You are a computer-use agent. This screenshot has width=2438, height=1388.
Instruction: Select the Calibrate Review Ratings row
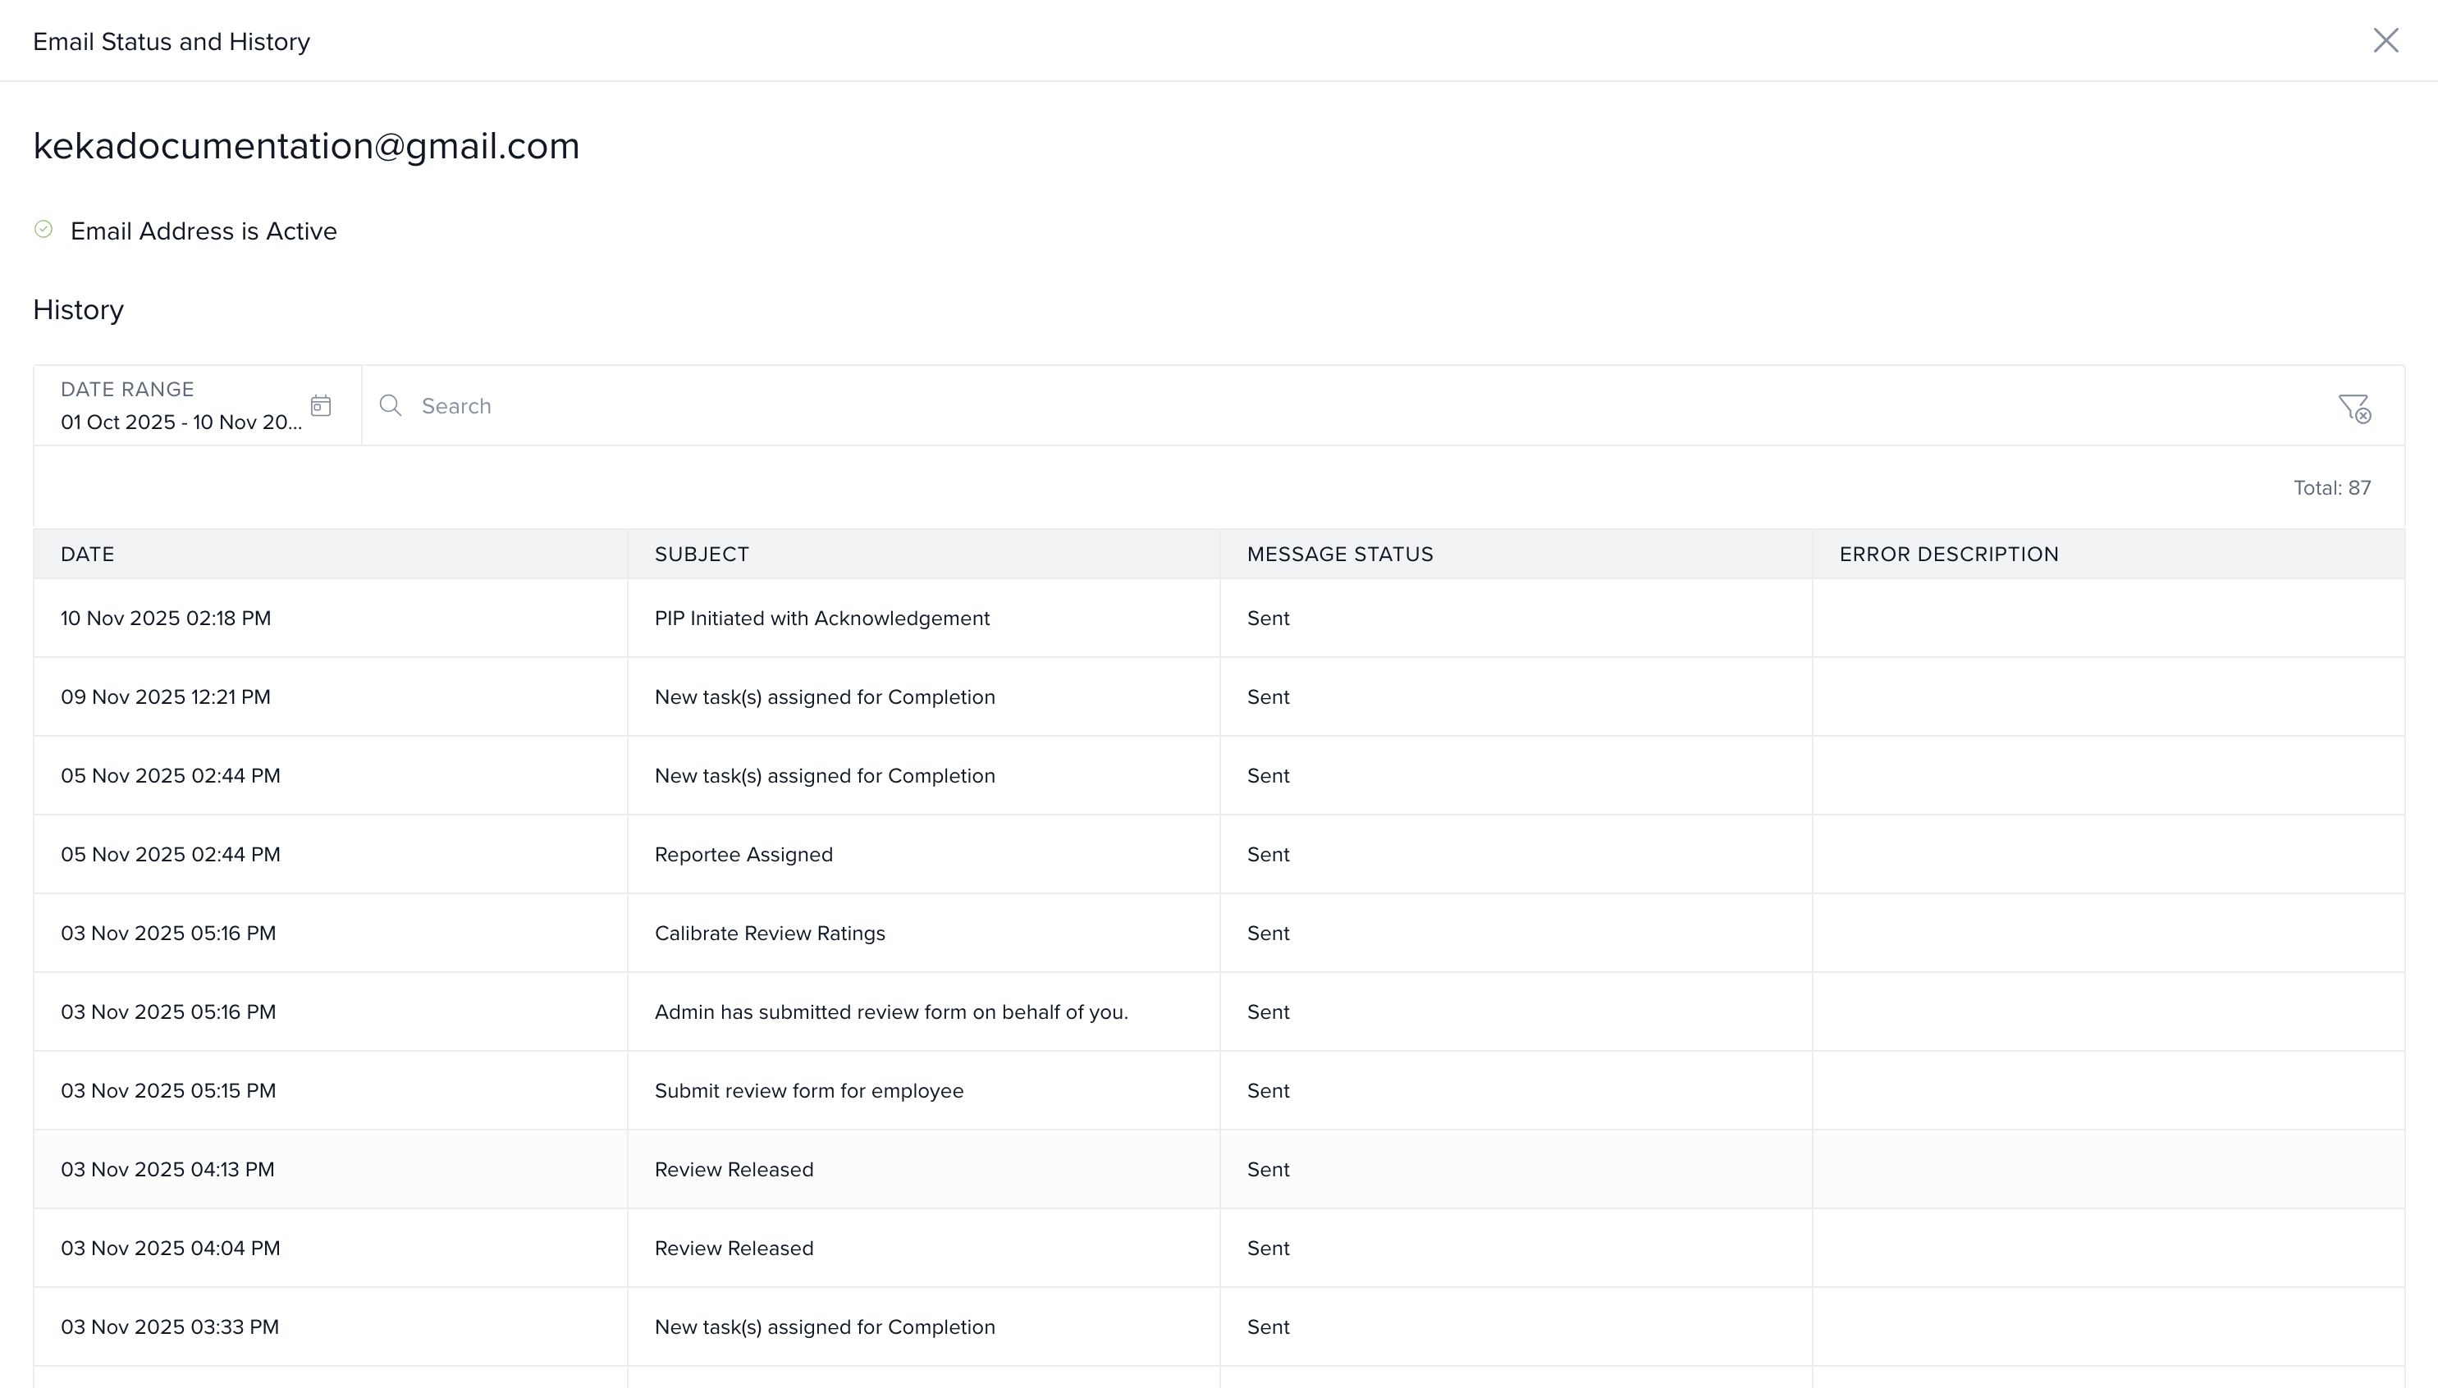pos(770,934)
